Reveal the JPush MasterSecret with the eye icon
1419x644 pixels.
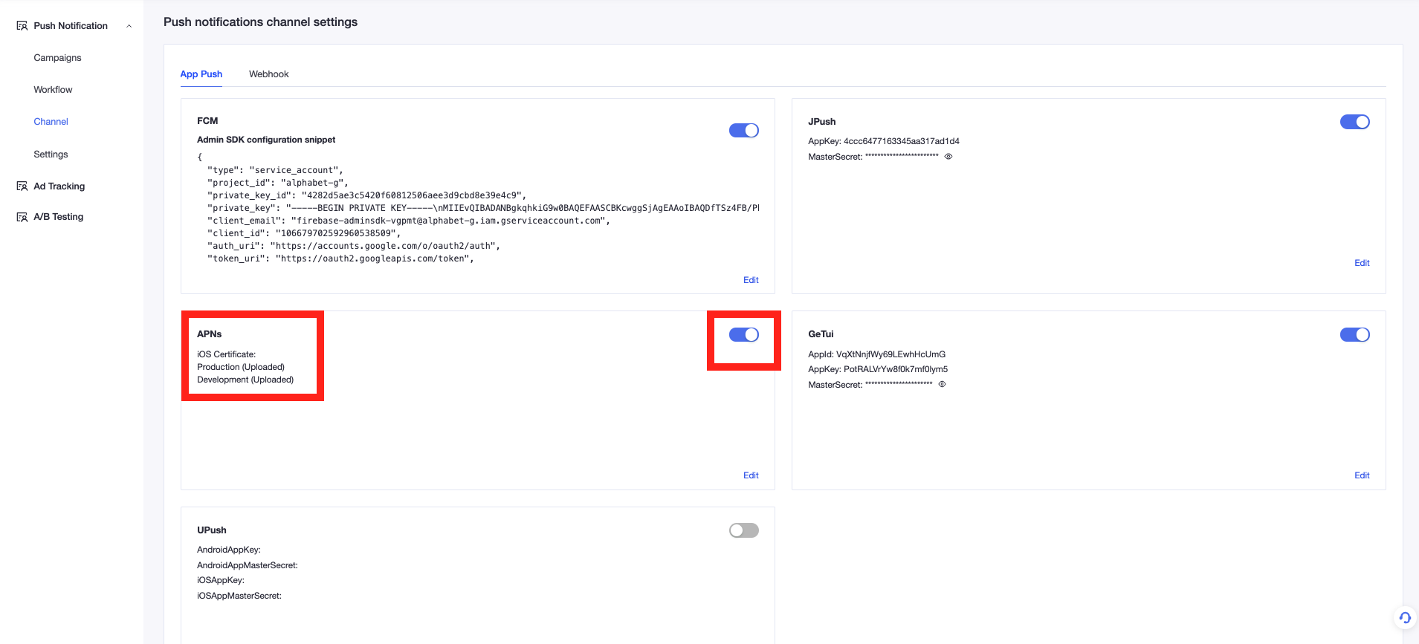point(948,157)
